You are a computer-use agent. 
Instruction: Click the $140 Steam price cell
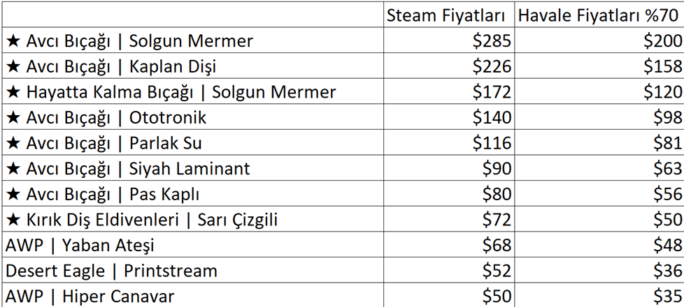pos(449,117)
